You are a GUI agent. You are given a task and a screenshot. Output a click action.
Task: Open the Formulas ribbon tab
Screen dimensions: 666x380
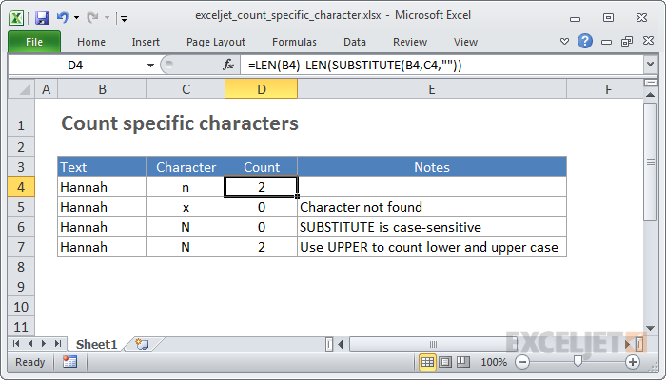click(x=294, y=42)
